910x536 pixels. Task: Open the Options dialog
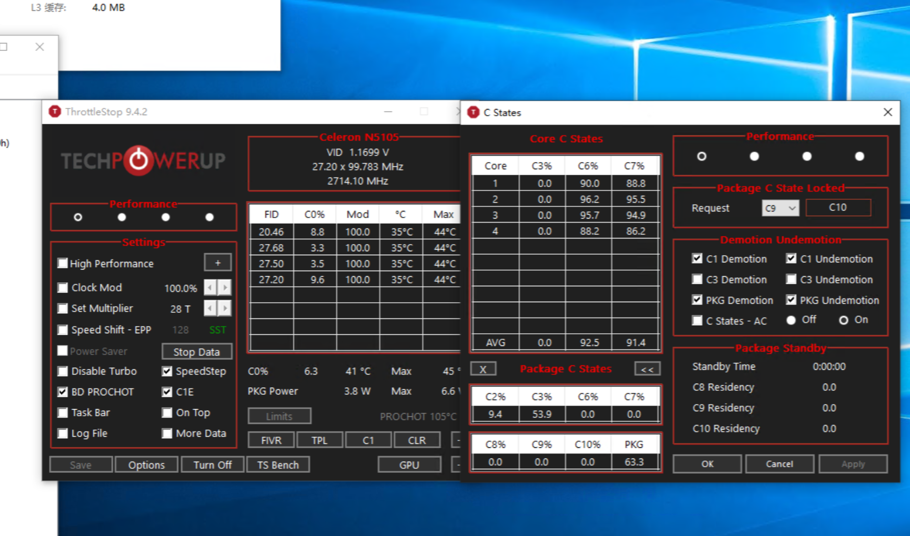146,465
